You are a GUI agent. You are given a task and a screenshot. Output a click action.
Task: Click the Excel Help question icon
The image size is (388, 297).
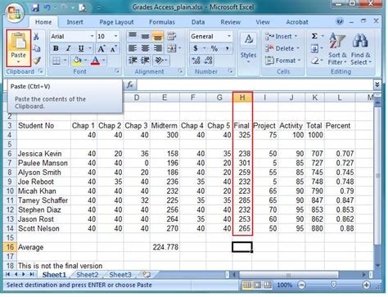pyautogui.click(x=340, y=21)
